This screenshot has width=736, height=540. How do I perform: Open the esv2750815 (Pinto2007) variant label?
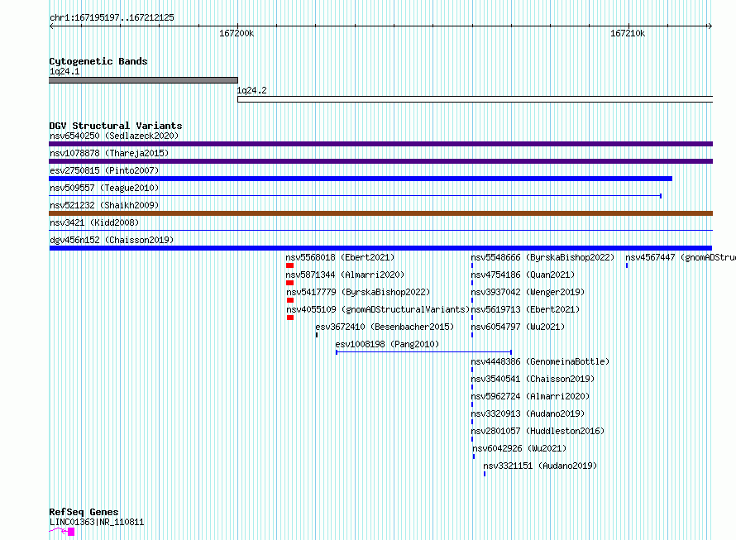pyautogui.click(x=104, y=170)
